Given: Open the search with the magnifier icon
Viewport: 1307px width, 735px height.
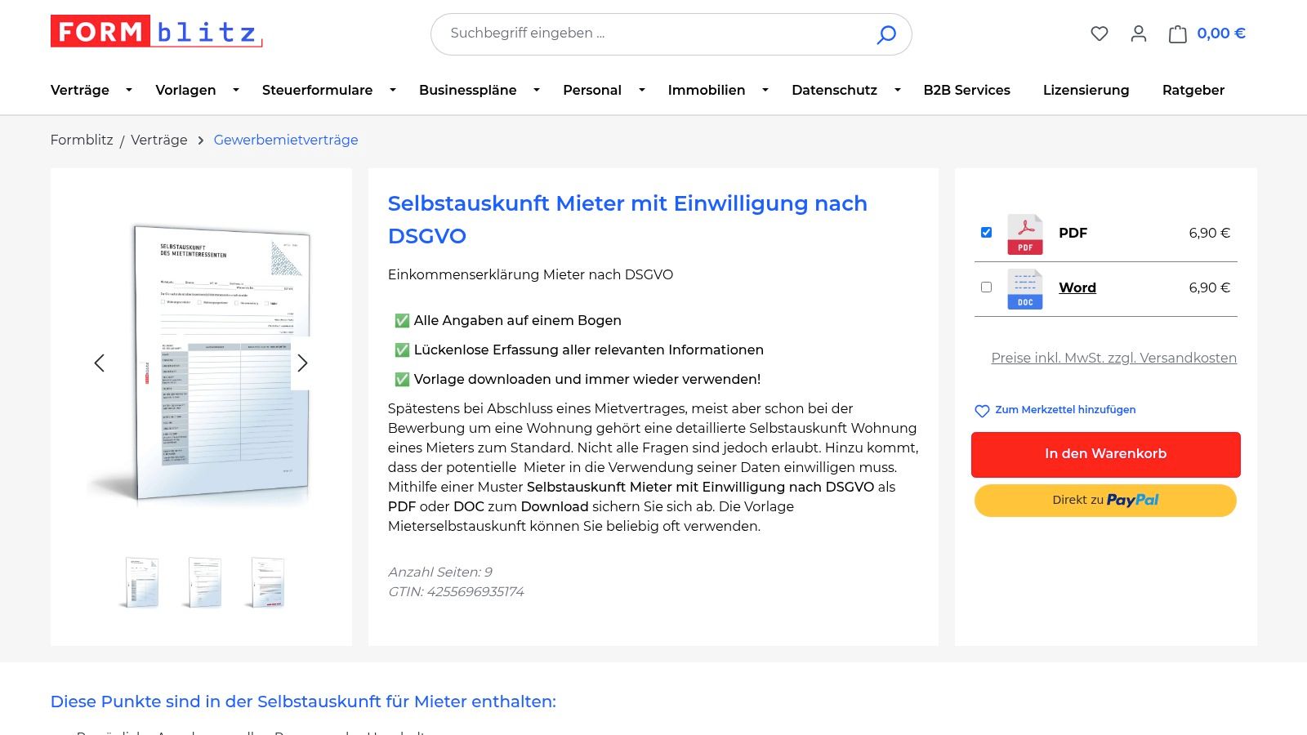Looking at the screenshot, I should (x=885, y=34).
